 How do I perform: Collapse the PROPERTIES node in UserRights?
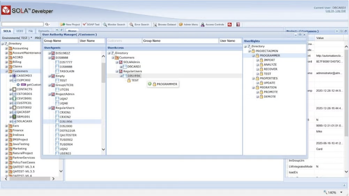(253, 78)
